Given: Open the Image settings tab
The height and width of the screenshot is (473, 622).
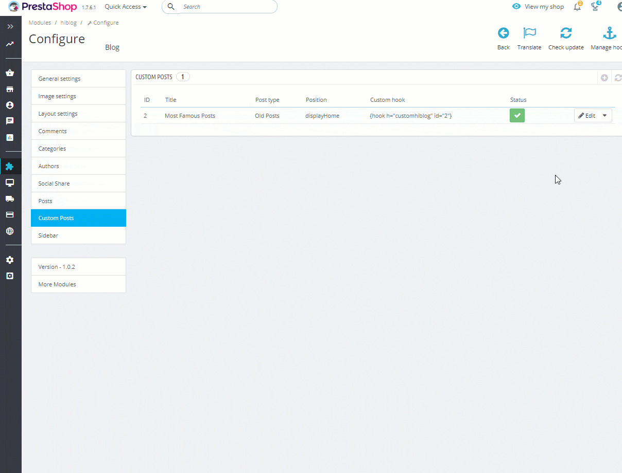Looking at the screenshot, I should (x=78, y=96).
